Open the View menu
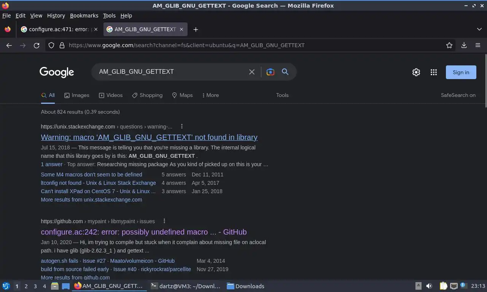This screenshot has width=487, height=292. pyautogui.click(x=36, y=16)
